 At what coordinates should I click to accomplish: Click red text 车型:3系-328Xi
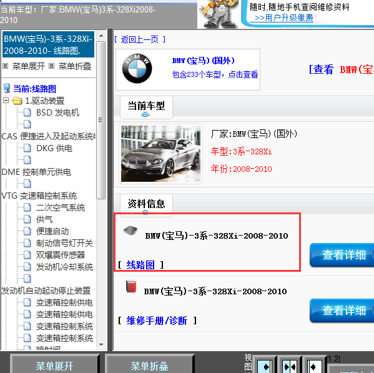[241, 151]
